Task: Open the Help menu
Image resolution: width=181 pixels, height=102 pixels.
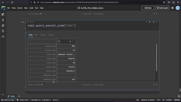Action: (42, 8)
